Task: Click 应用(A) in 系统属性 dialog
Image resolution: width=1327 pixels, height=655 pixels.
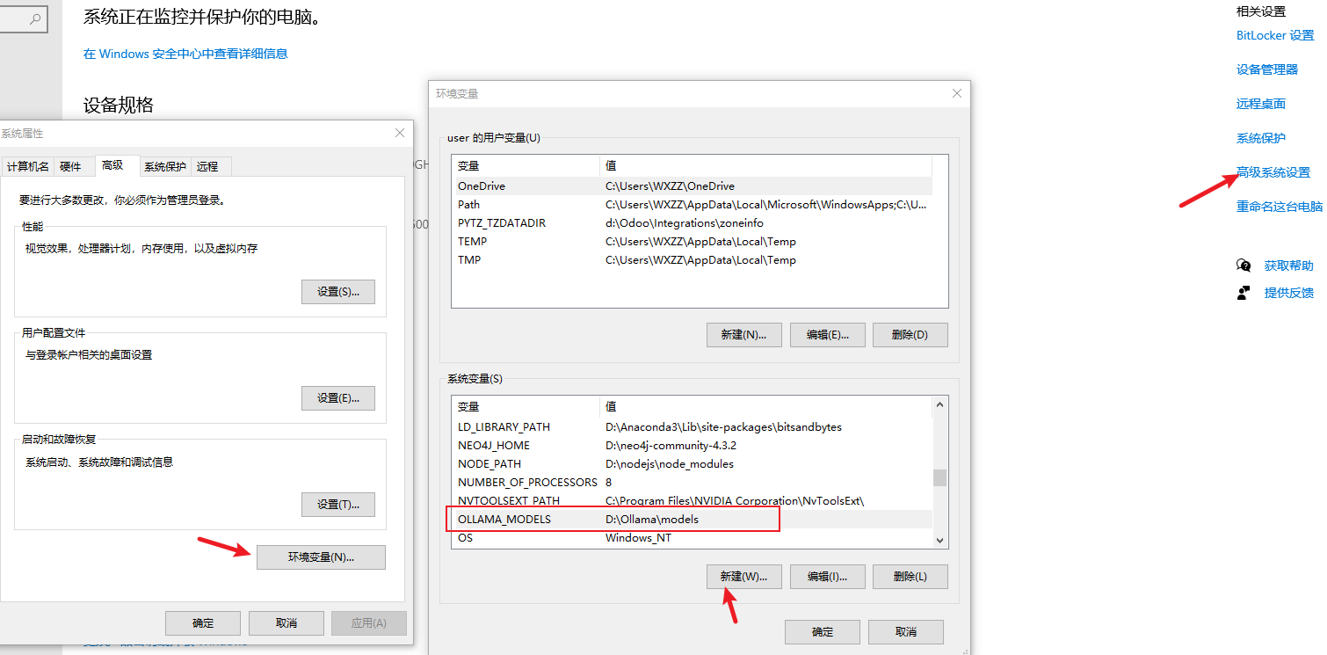Action: (369, 623)
